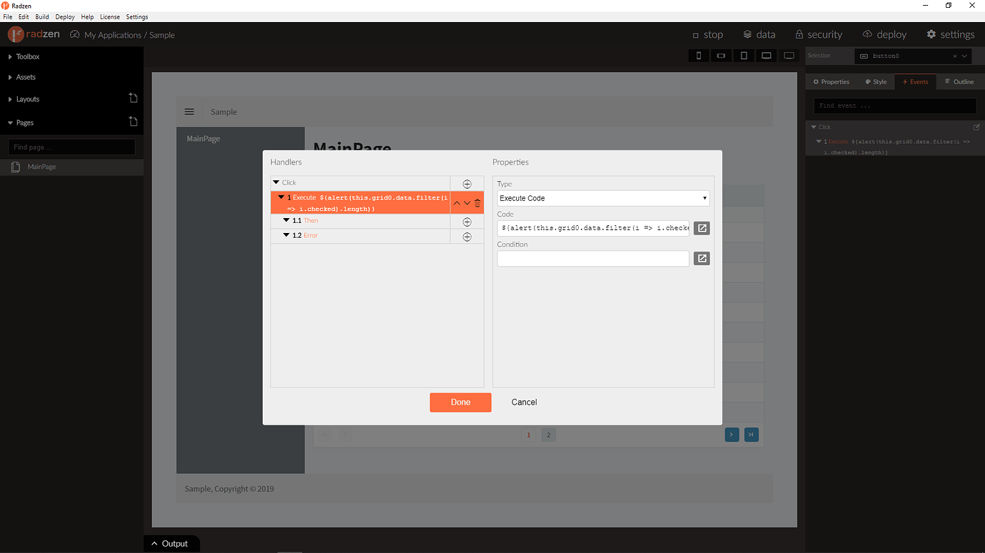Screen dimensions: 985x553
Task: Add a new handler with the plus icon
Action: [467, 183]
